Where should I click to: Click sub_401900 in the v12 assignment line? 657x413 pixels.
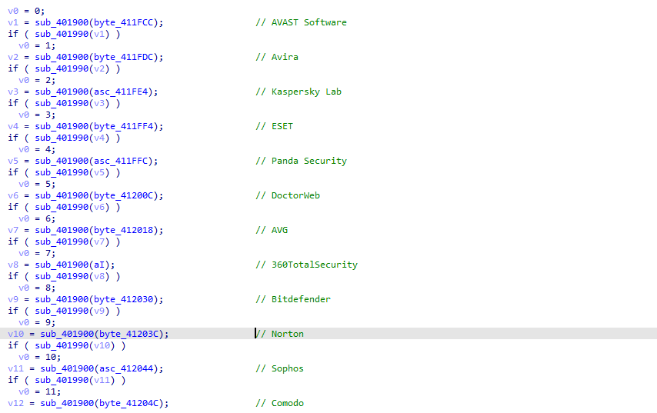[67, 403]
